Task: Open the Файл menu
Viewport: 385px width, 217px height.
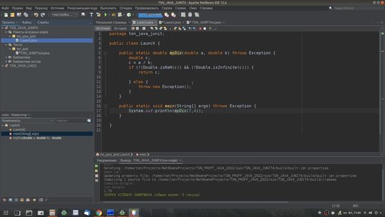Action: tap(5, 8)
